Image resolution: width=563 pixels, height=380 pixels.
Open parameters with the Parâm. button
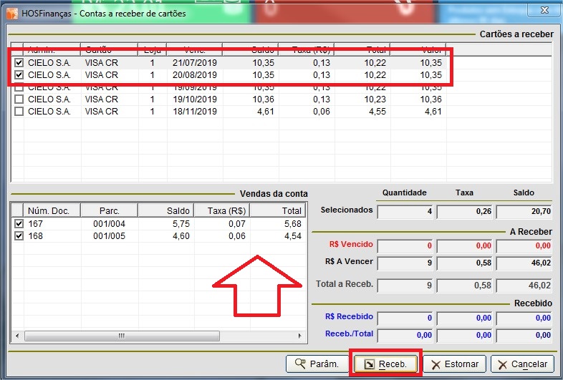(x=315, y=364)
